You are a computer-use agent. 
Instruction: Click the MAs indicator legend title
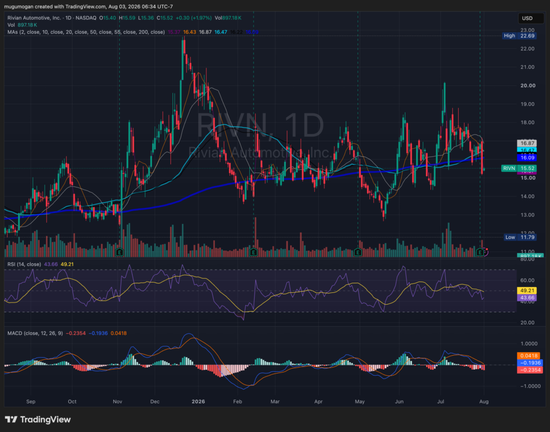pyautogui.click(x=86, y=32)
